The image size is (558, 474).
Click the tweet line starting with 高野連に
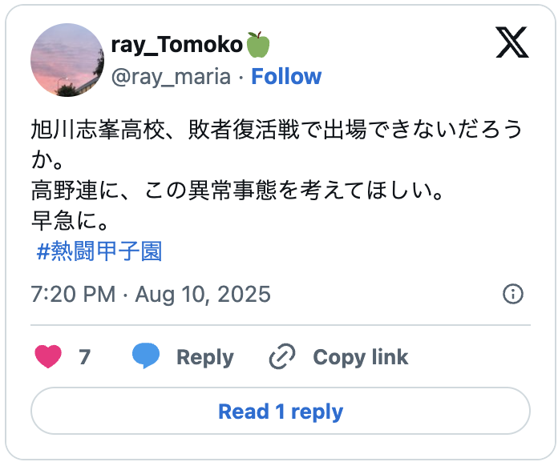click(x=237, y=191)
